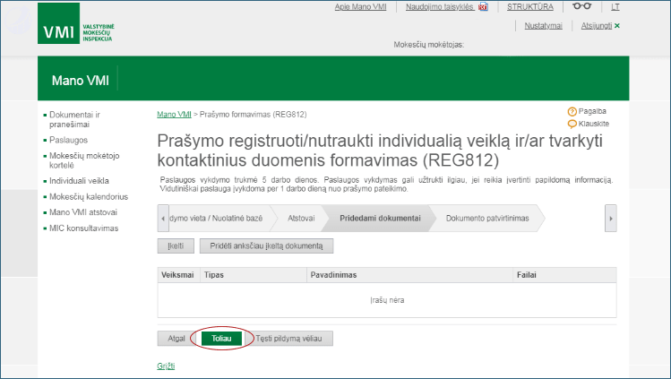Click the PDF icon beside Naudojimo taisyklės
The image size is (671, 379).
(483, 7)
